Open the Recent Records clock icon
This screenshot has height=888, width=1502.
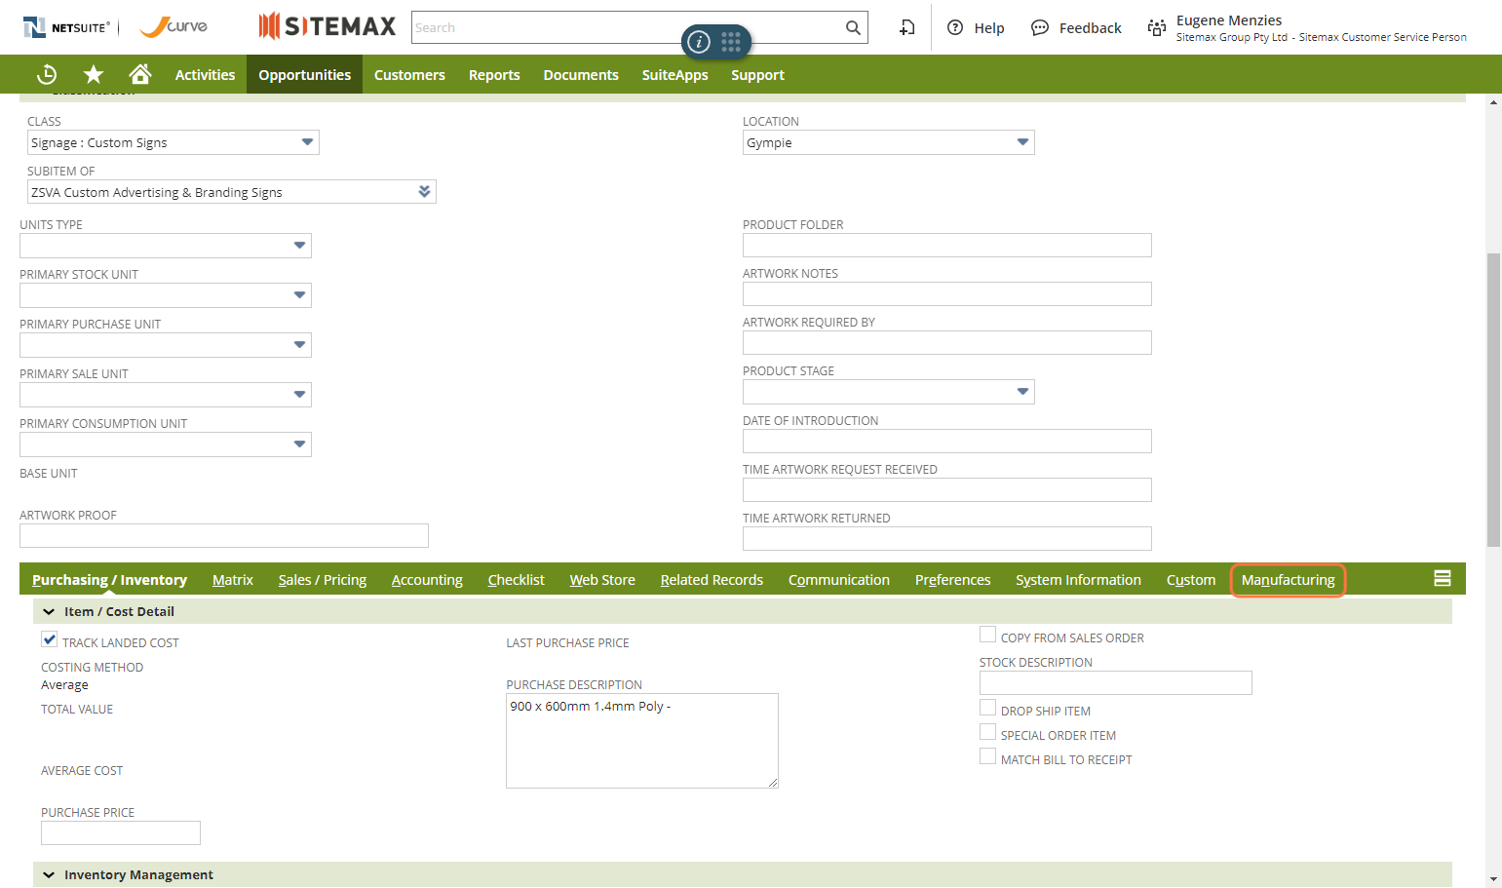pyautogui.click(x=47, y=74)
